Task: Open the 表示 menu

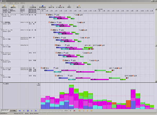Action: [19, 3]
